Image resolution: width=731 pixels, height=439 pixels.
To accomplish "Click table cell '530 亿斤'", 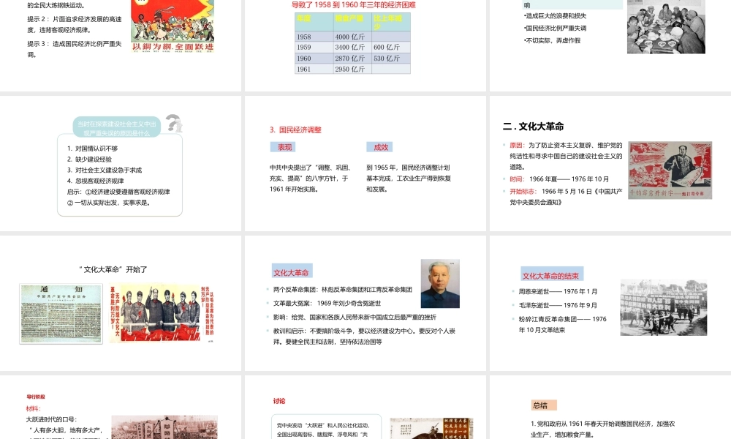I will coord(391,59).
